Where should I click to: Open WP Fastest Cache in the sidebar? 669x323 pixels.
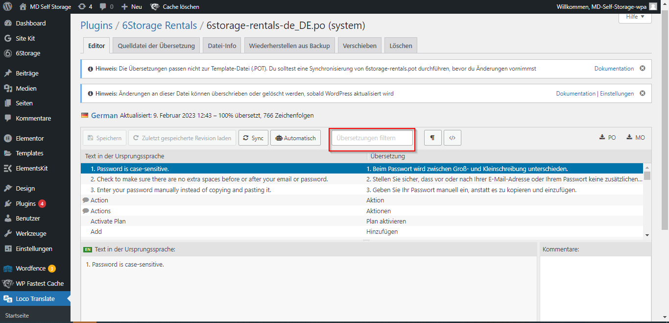point(35,283)
